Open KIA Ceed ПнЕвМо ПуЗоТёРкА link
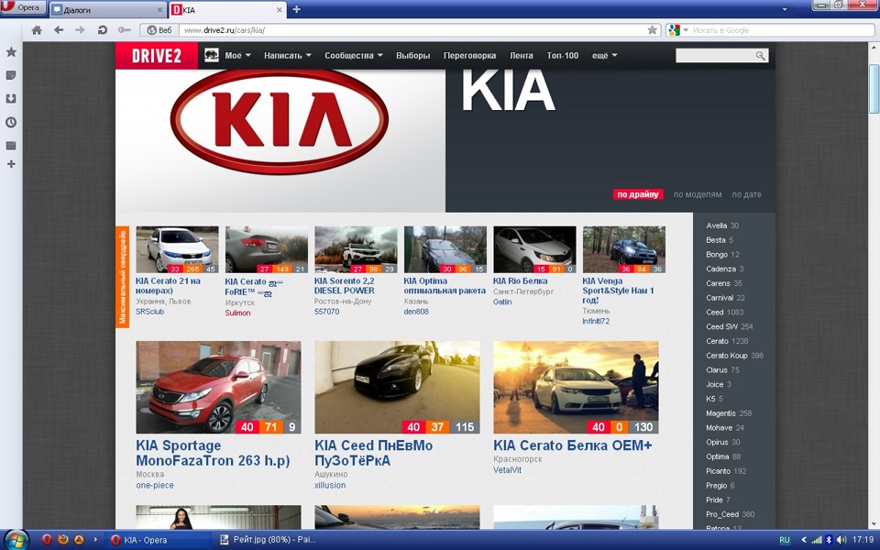The width and height of the screenshot is (880, 550). [373, 453]
